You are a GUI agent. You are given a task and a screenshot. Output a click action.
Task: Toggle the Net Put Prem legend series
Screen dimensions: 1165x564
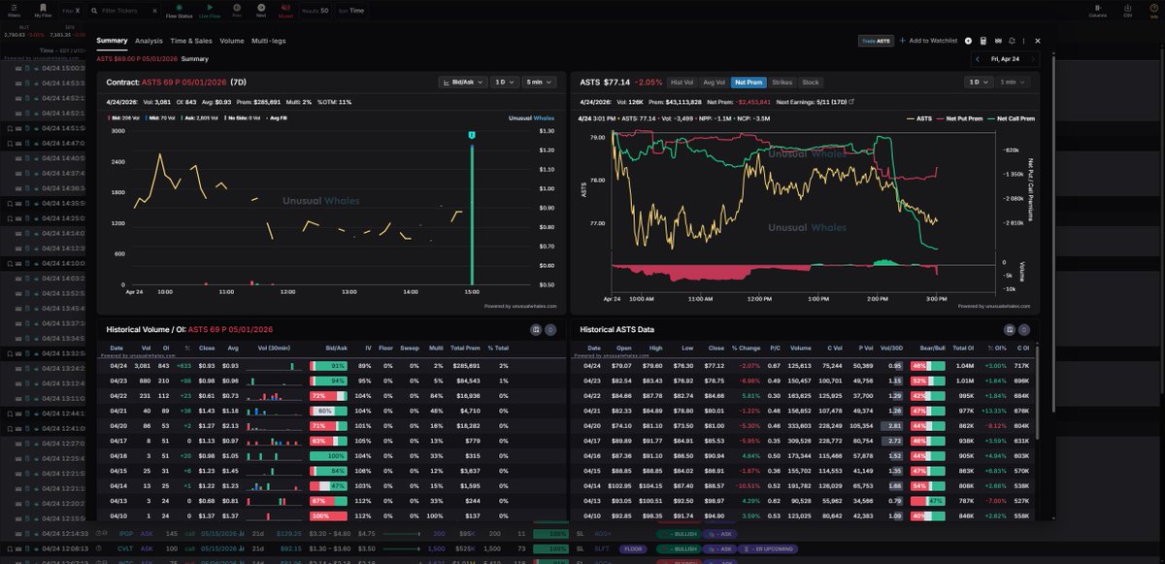tap(958, 118)
